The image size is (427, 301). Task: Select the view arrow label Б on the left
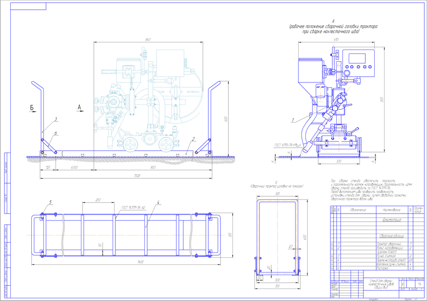[x=32, y=108]
